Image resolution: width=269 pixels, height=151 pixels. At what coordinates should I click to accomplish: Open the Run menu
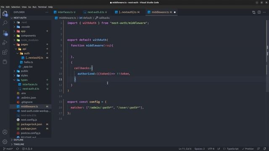(x=34, y=7)
